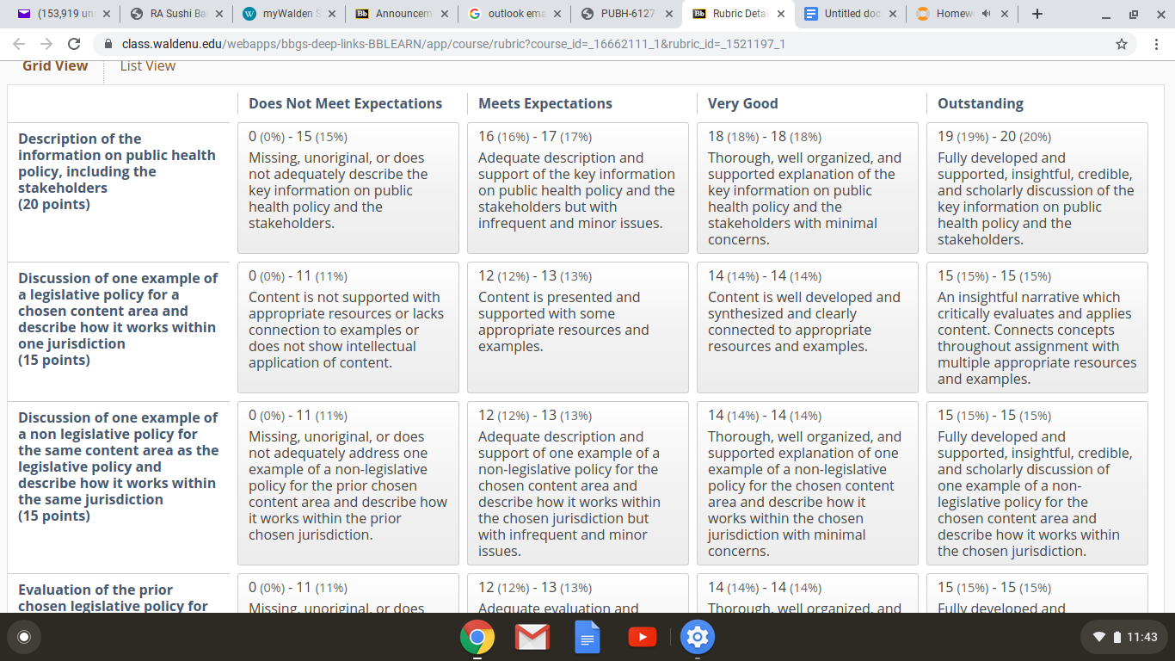The width and height of the screenshot is (1175, 661).
Task: Open YouTube app from shelf
Action: [x=643, y=637]
